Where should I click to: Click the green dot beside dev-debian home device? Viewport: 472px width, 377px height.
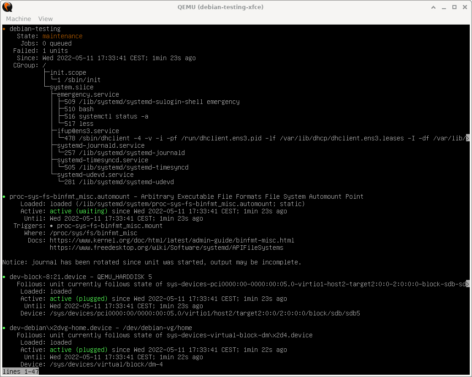pos(4,328)
